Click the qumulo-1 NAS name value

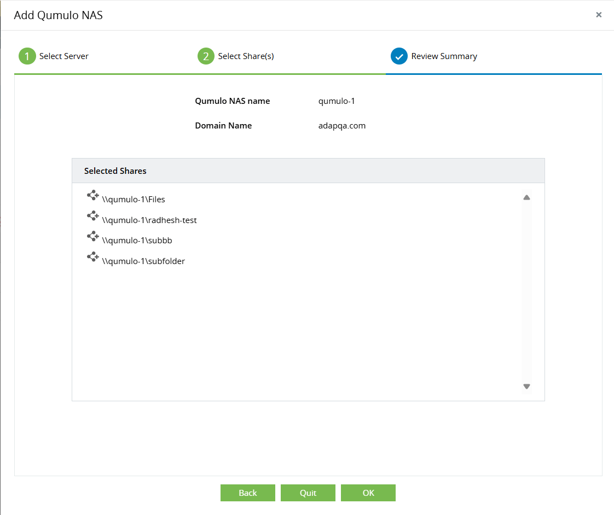pos(337,101)
